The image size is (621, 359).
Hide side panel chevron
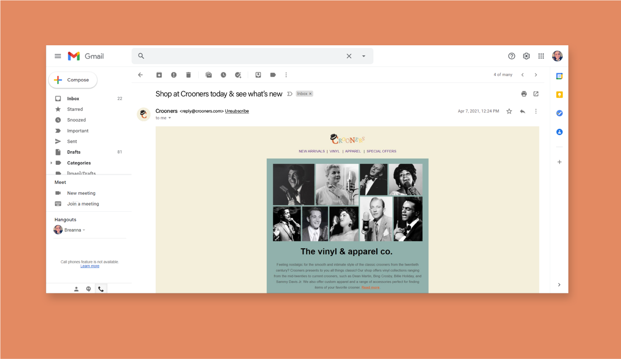(x=559, y=285)
